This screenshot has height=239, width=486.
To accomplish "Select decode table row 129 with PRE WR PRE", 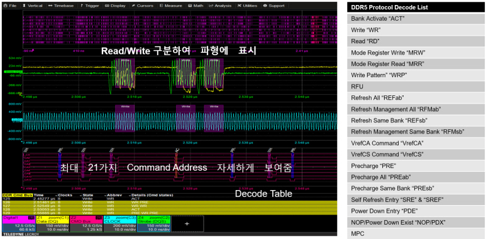I will coord(169,213).
